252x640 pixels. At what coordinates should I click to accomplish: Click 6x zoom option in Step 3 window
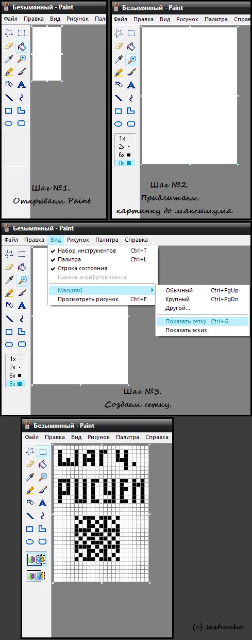pyautogui.click(x=15, y=375)
